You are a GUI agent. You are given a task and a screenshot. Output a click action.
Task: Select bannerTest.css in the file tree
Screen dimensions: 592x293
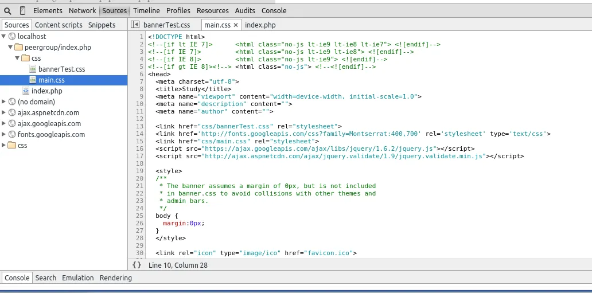coord(61,69)
